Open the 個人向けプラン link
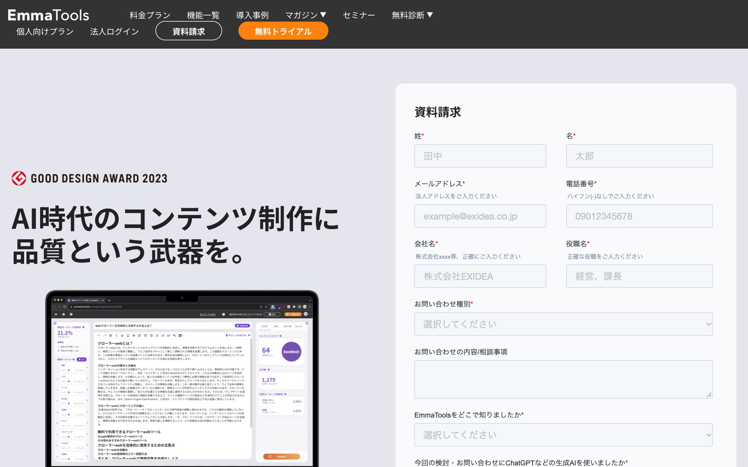 pyautogui.click(x=45, y=32)
